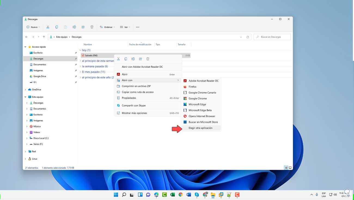Rename the file via the context menu icon
Viewport: 354px width, 200px height.
pyautogui.click(x=133, y=59)
